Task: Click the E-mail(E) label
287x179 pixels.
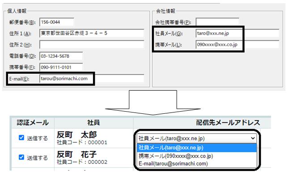Action: point(19,79)
